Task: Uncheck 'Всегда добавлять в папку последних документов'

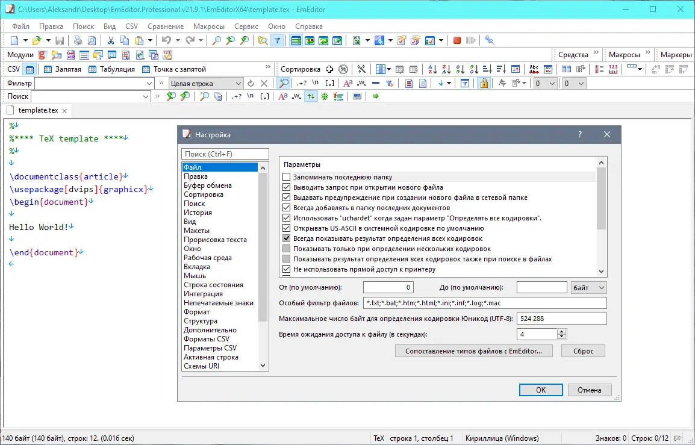Action: [287, 208]
